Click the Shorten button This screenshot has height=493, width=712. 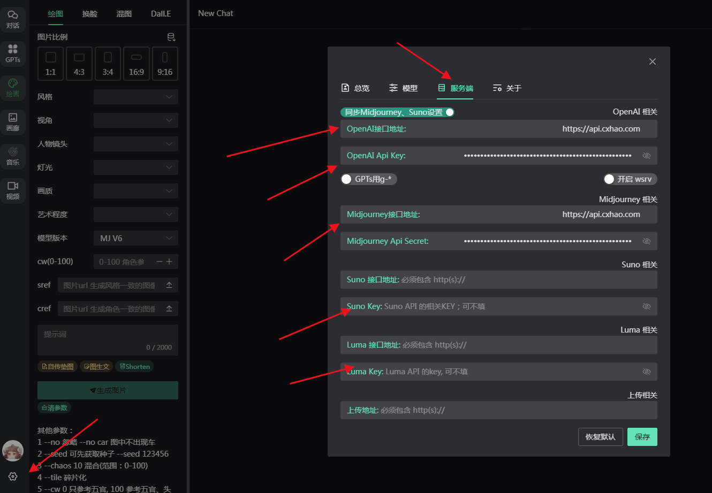tap(134, 367)
